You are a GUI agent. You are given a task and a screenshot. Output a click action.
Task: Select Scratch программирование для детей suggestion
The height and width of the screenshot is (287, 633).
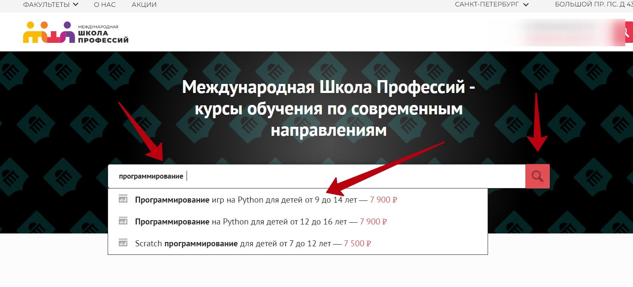point(298,244)
